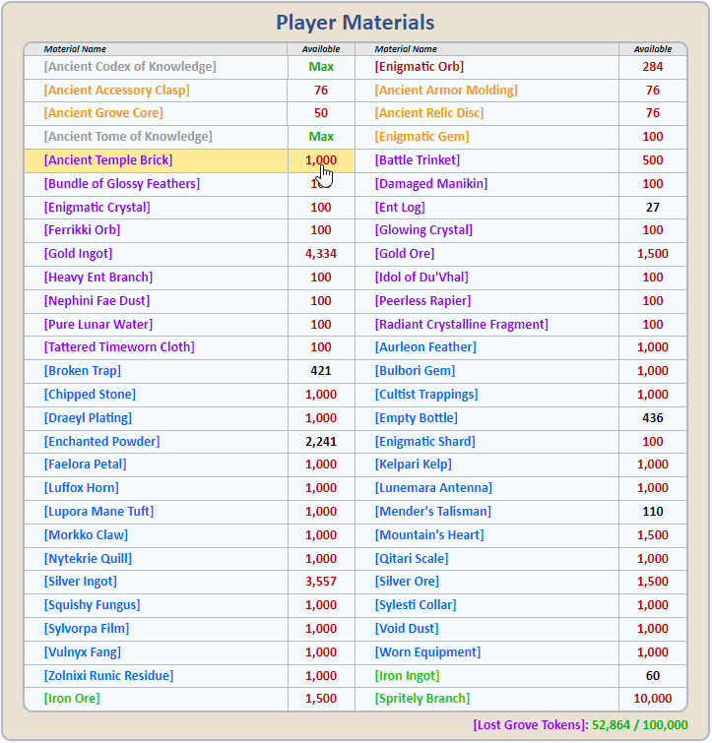Open [Ferrikki Orb] material link
The image size is (712, 743).
pos(82,230)
